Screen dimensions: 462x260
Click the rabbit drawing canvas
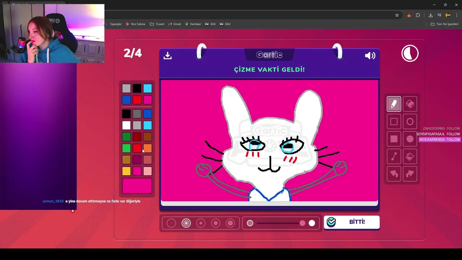(x=269, y=141)
